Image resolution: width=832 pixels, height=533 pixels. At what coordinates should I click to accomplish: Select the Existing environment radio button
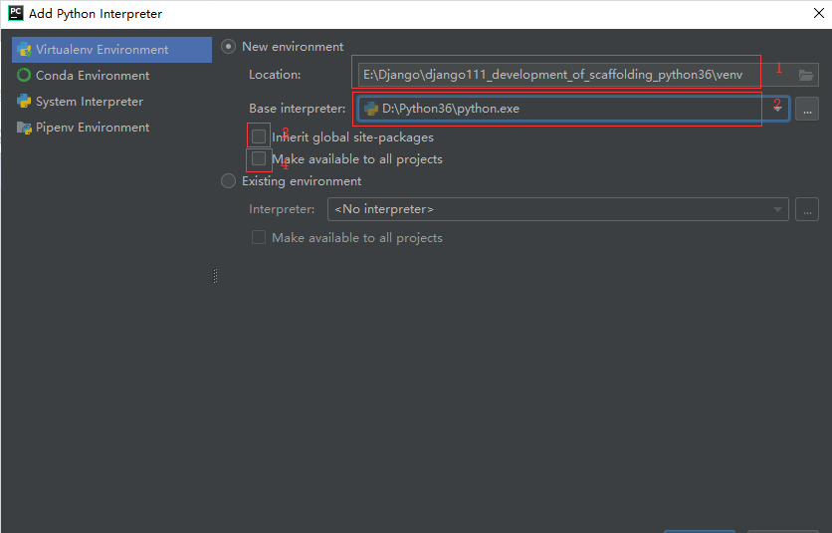(228, 181)
